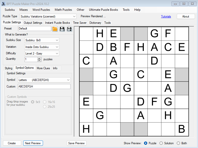Click the BPT app logo in title bar
198x148 pixels.
[3, 3]
